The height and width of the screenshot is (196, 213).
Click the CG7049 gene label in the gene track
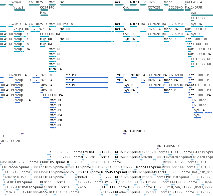click(15, 2)
